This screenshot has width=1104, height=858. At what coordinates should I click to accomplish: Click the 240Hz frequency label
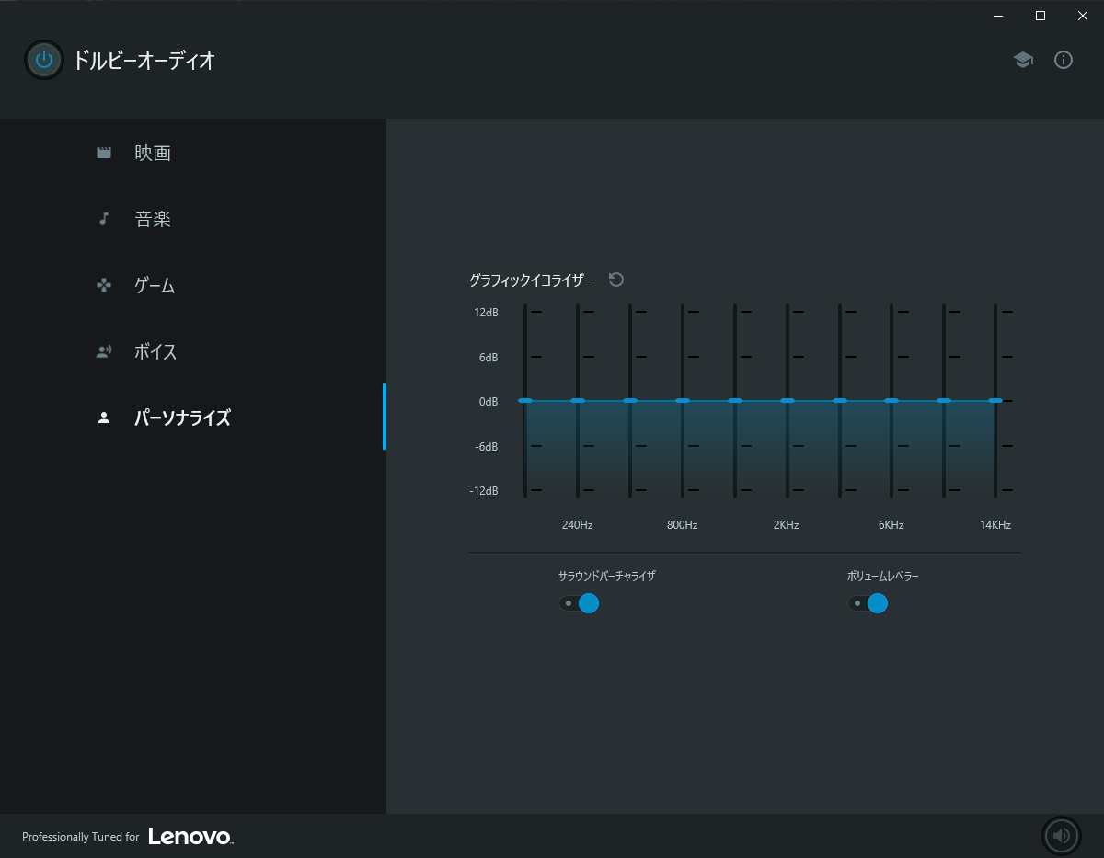point(578,525)
